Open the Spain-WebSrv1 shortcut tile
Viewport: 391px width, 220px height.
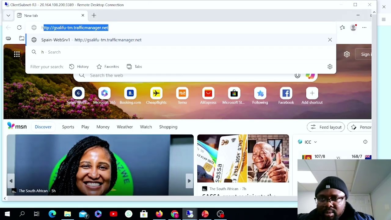[78, 96]
